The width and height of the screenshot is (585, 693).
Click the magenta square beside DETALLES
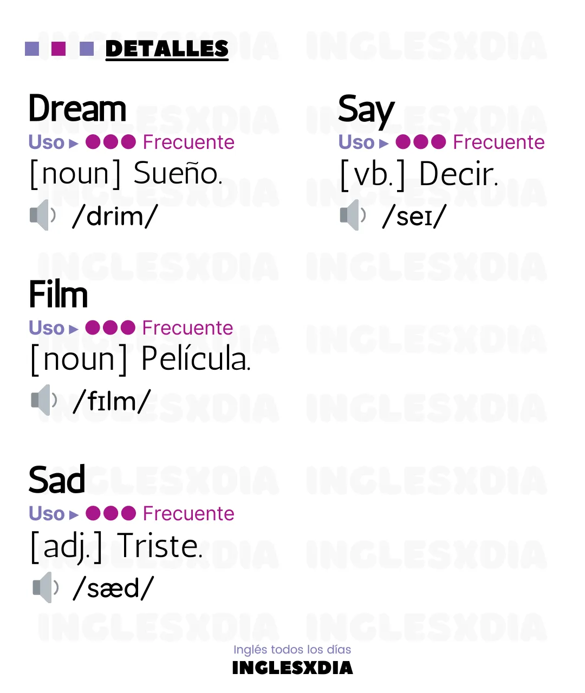pyautogui.click(x=58, y=49)
